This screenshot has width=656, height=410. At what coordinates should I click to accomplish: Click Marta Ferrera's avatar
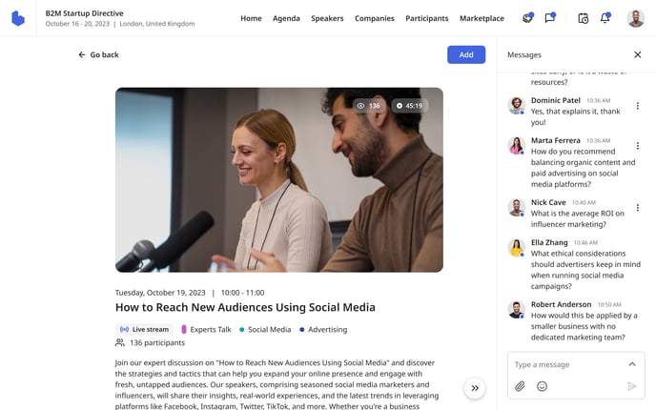click(x=517, y=145)
